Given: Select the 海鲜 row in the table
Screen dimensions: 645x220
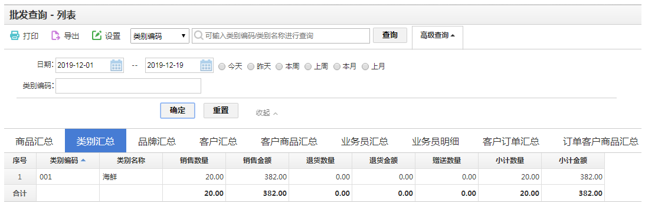Looking at the screenshot, I should (x=305, y=177).
